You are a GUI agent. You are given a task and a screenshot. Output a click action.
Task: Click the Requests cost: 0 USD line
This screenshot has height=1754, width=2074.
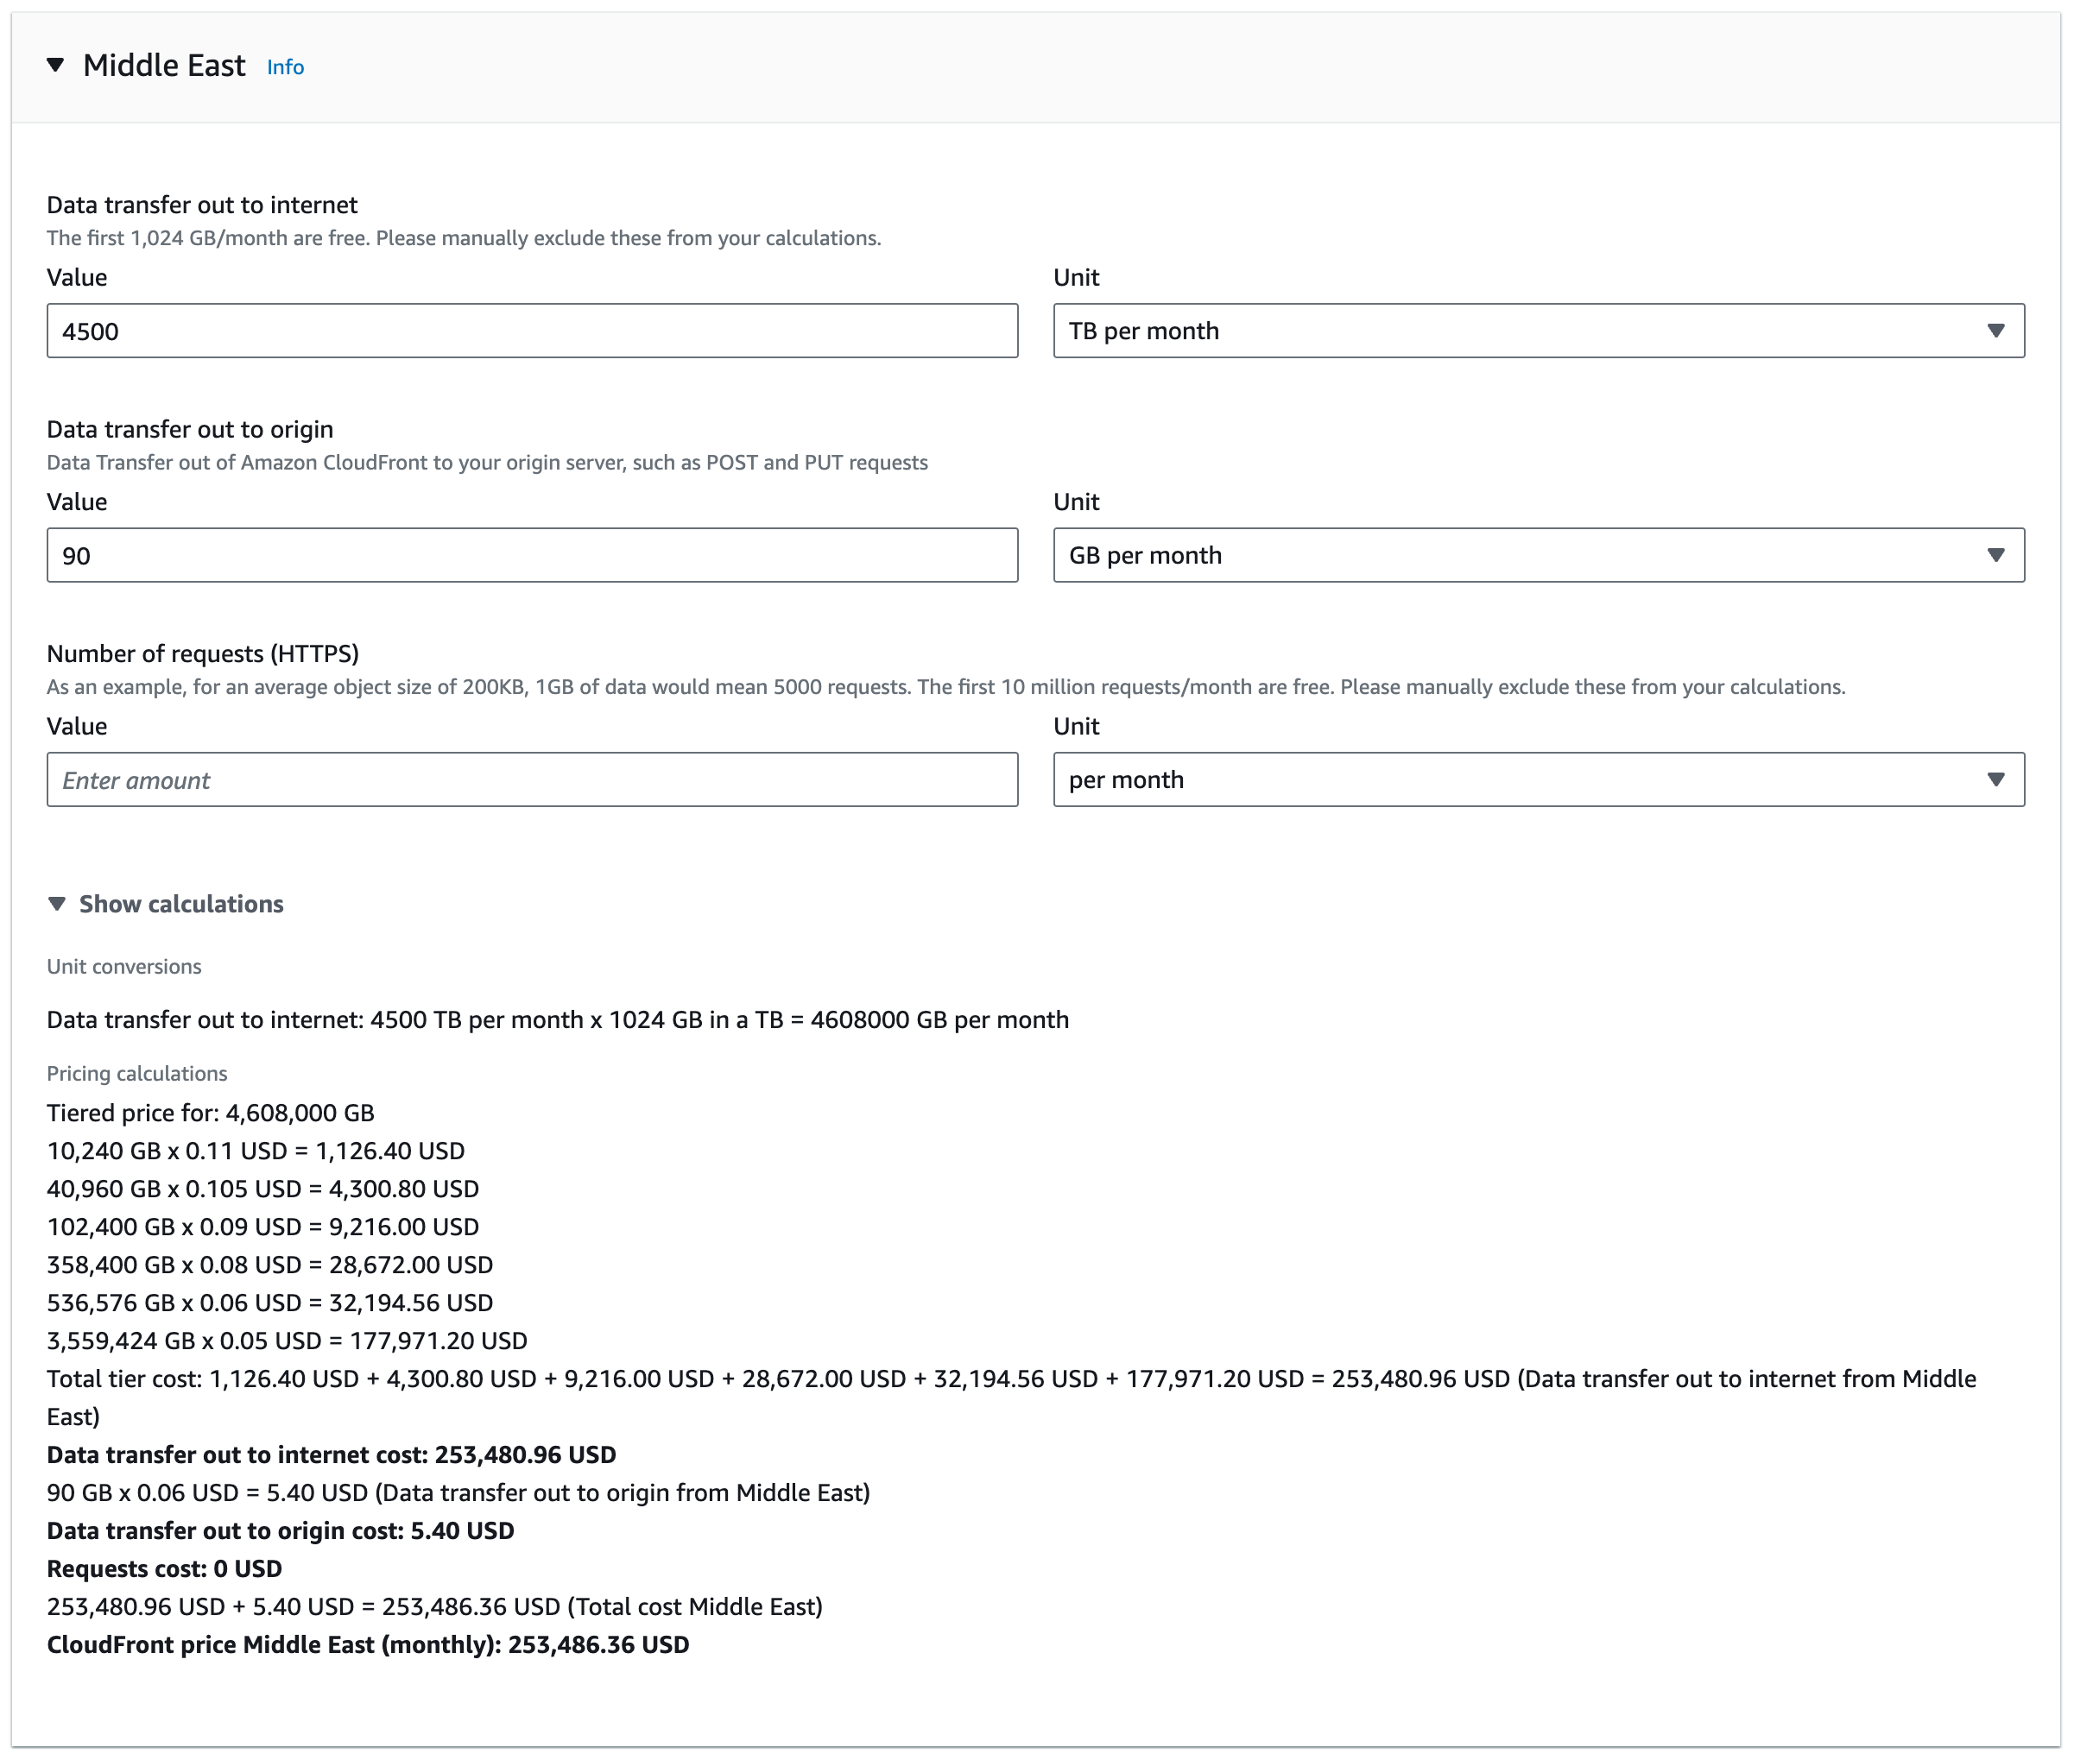164,1569
